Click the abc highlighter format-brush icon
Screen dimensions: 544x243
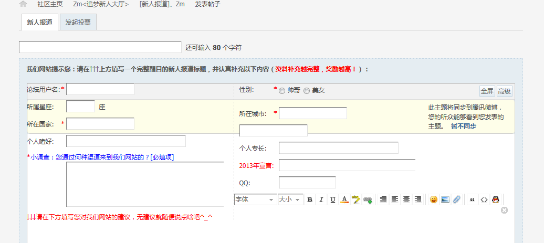(355, 199)
